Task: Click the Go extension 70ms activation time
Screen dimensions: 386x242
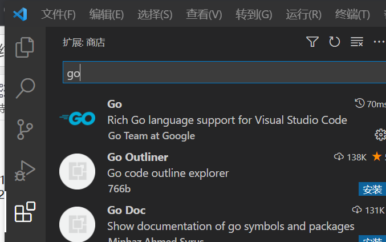Action: [370, 104]
